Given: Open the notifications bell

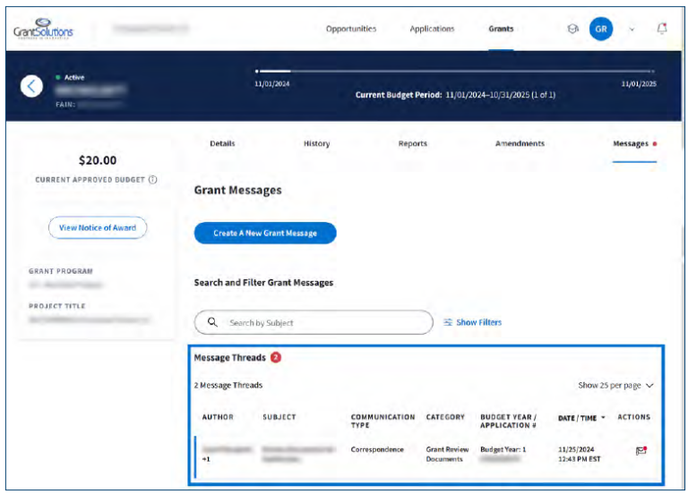Looking at the screenshot, I should click(662, 29).
